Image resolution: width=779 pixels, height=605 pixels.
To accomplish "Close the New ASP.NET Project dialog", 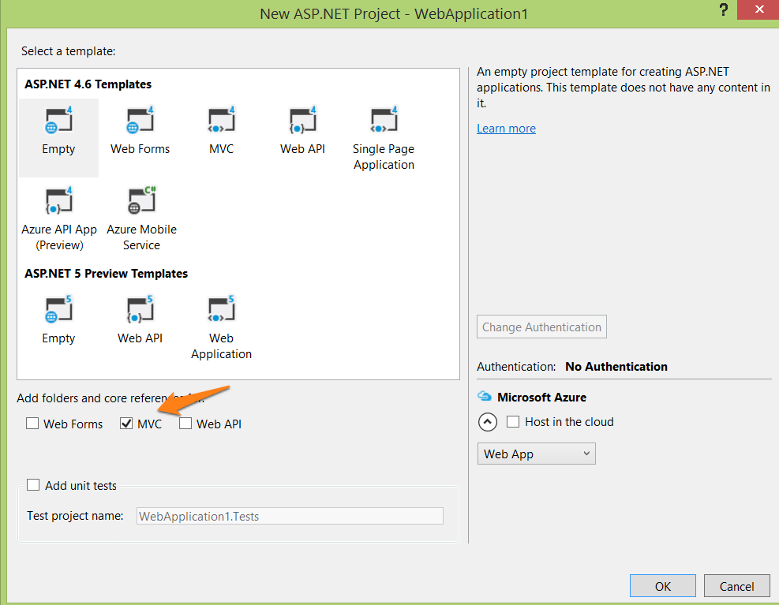I will tap(758, 9).
